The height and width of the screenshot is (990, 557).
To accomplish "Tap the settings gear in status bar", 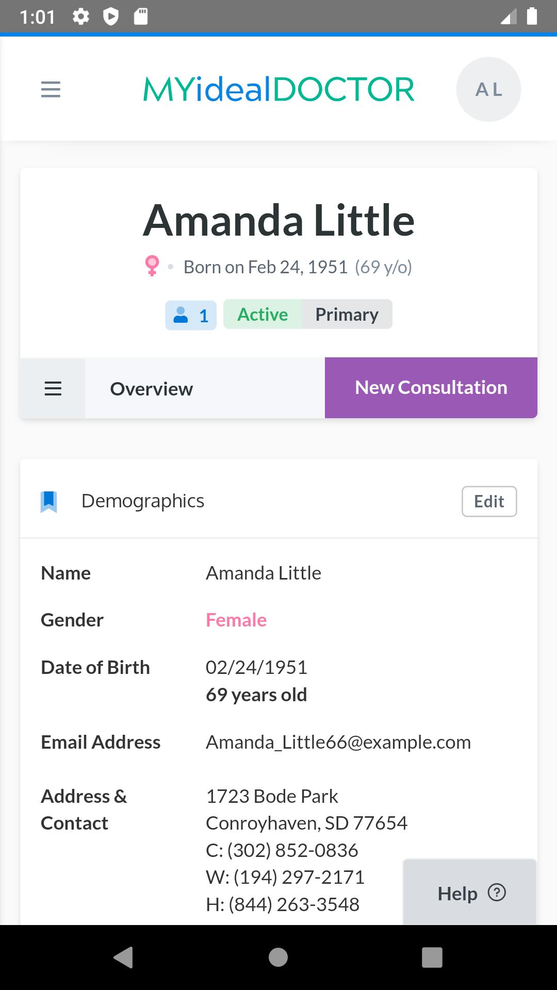I will click(x=81, y=17).
